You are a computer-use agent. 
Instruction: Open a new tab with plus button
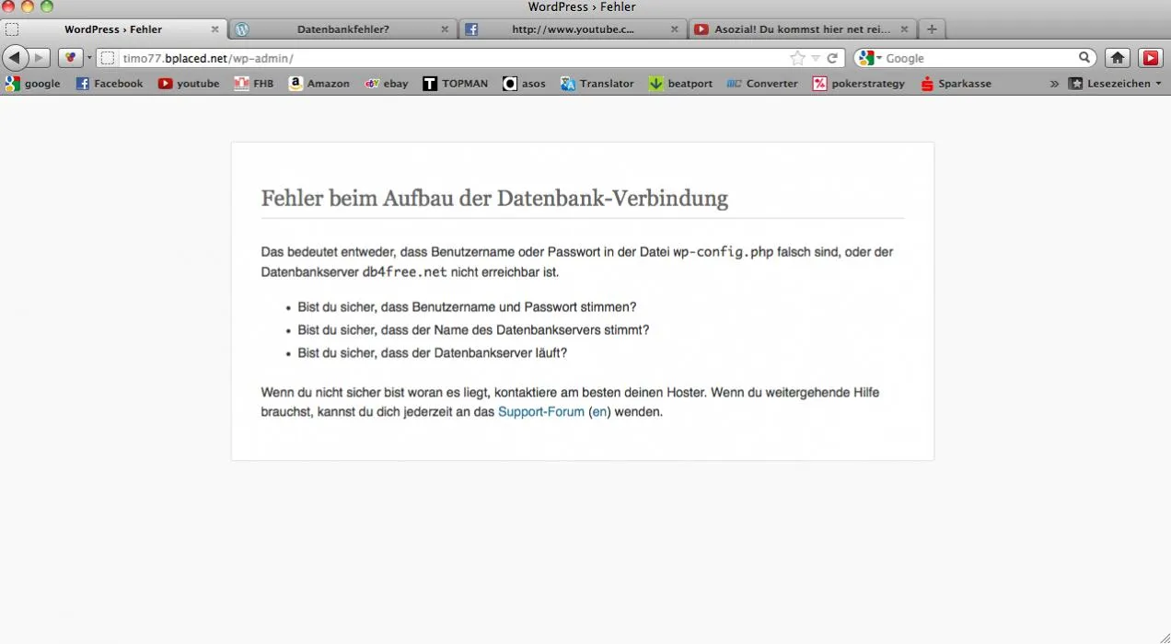[x=932, y=29]
